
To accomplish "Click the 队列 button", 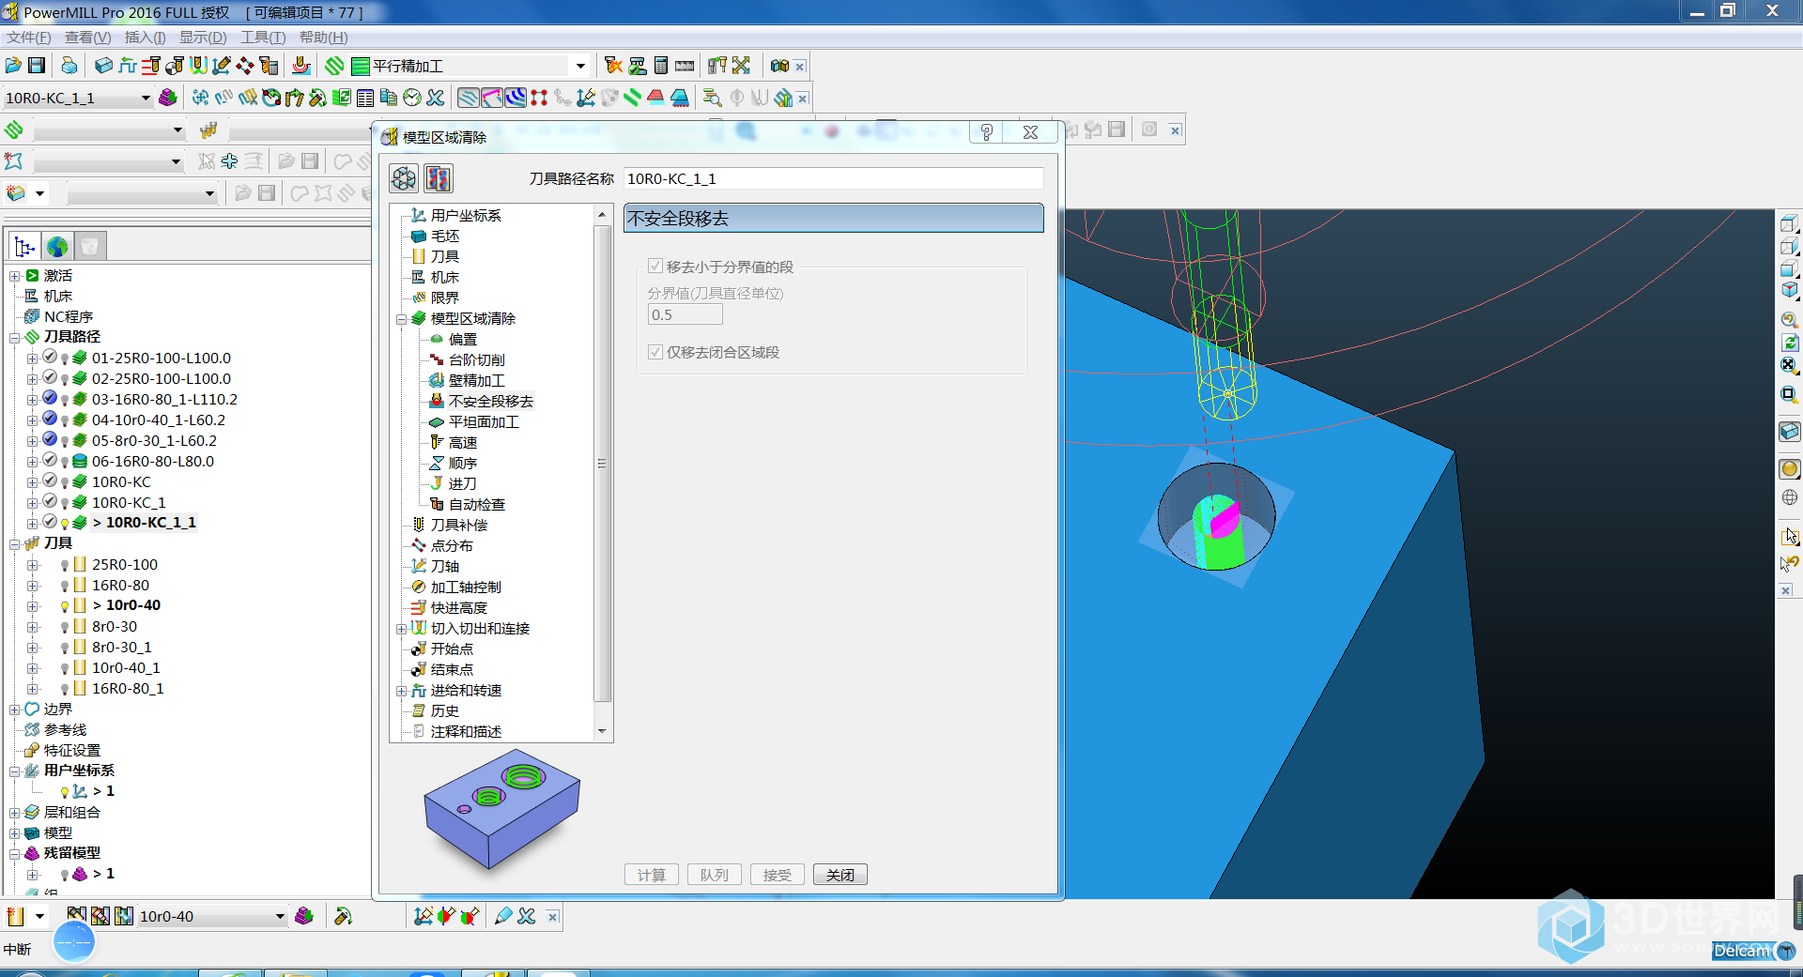I will coord(715,875).
